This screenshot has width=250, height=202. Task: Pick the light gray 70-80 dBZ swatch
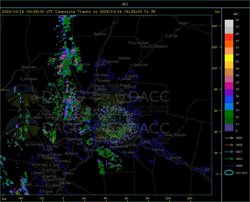pyautogui.click(x=229, y=23)
